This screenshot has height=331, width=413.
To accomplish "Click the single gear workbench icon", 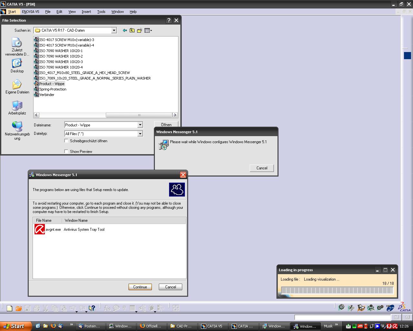I will [342, 307].
